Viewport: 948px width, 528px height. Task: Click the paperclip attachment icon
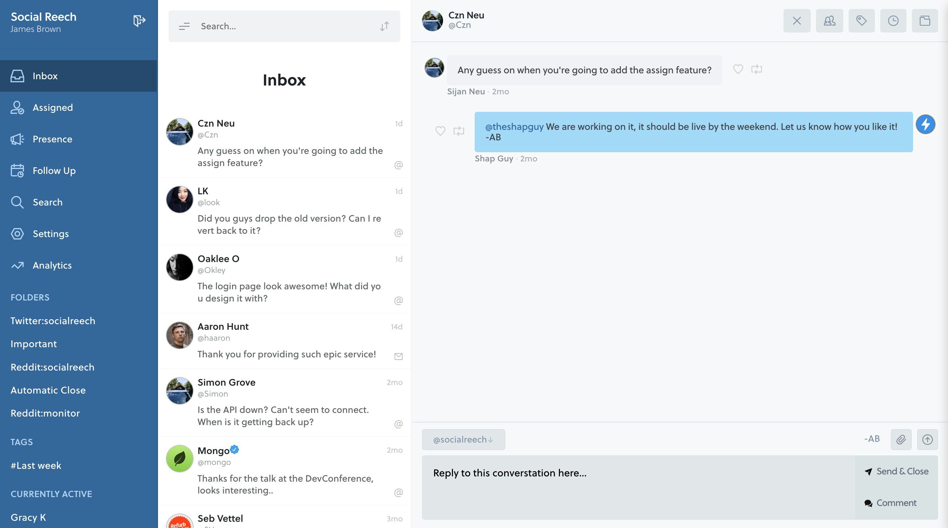point(901,439)
